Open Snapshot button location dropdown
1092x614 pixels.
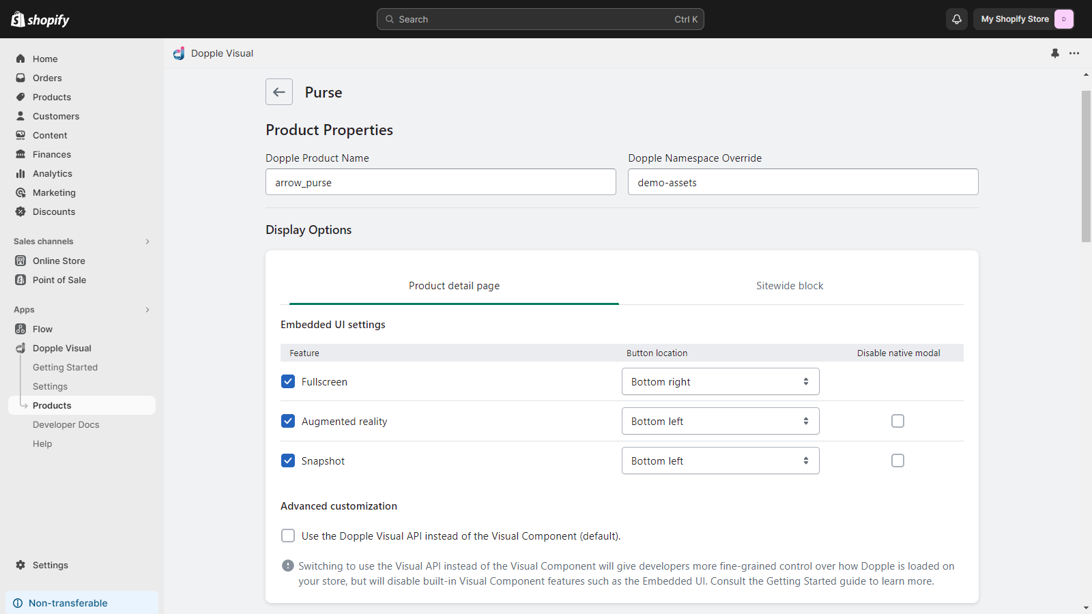click(x=720, y=460)
